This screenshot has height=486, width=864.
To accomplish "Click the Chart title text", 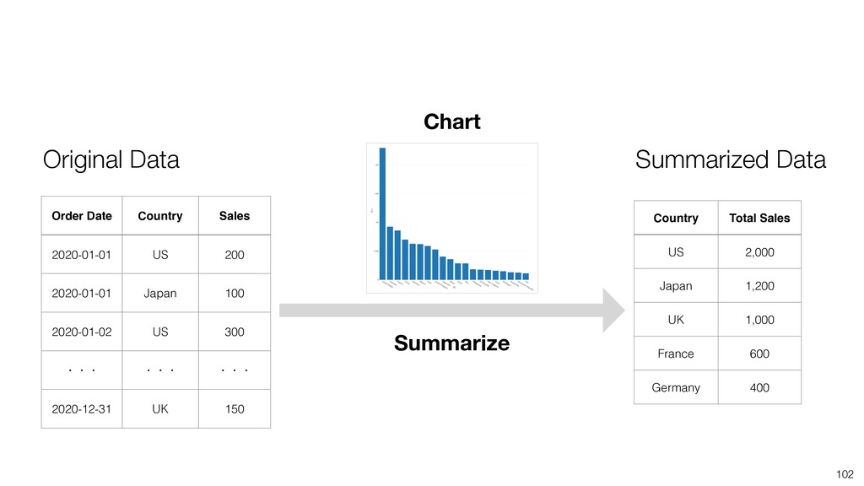I will [x=452, y=121].
